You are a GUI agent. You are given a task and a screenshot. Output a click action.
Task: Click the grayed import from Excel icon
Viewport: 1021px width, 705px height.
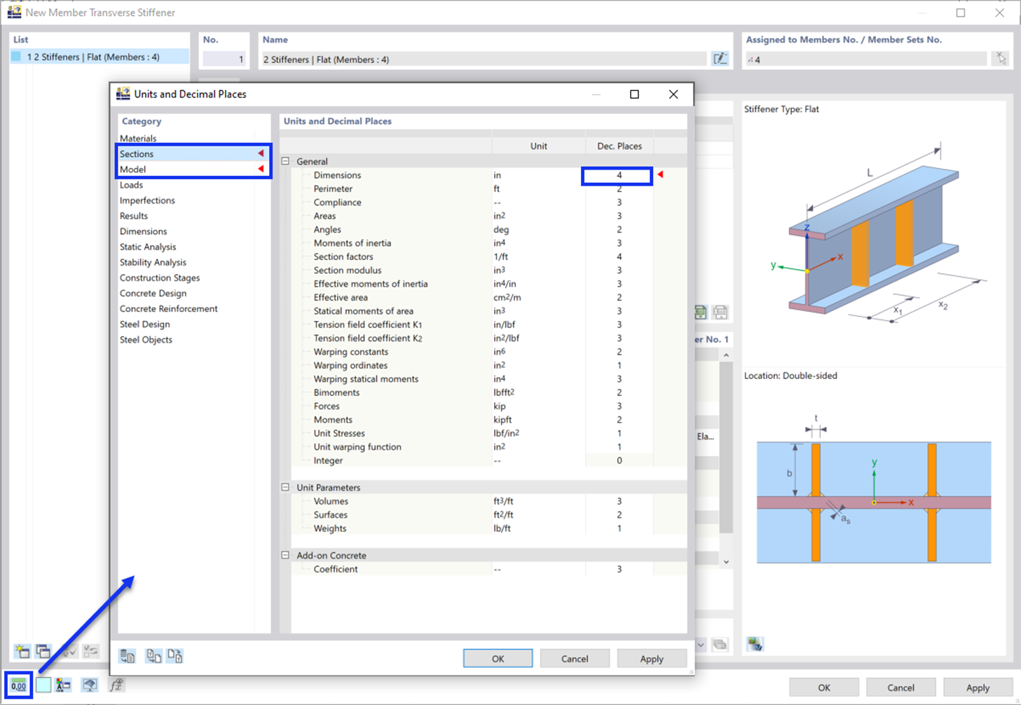pyautogui.click(x=720, y=313)
